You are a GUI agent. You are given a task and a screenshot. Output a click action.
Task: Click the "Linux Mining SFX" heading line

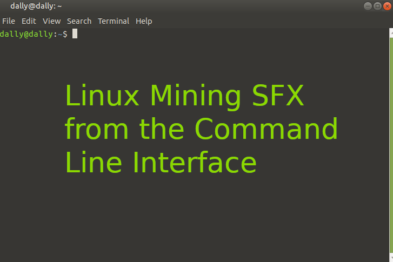184,96
